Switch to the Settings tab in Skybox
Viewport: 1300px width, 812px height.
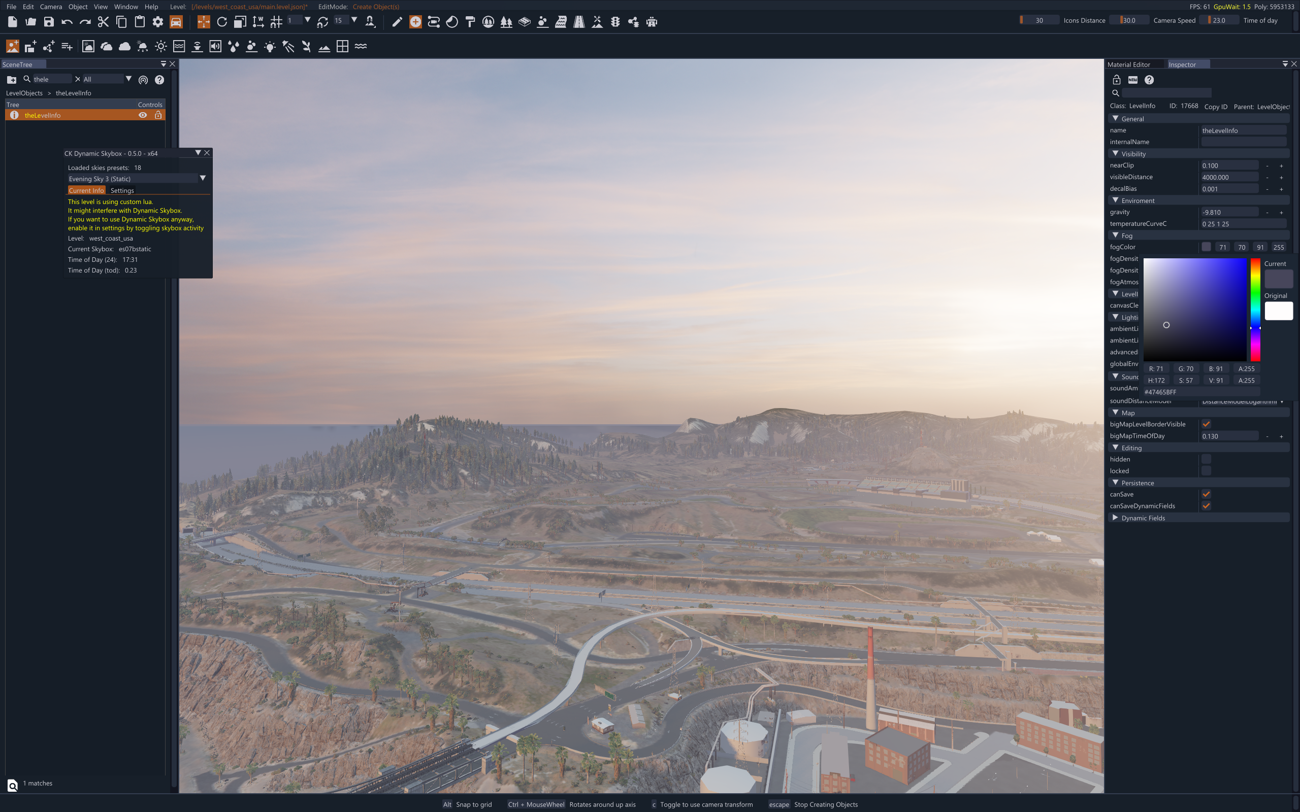coord(122,190)
